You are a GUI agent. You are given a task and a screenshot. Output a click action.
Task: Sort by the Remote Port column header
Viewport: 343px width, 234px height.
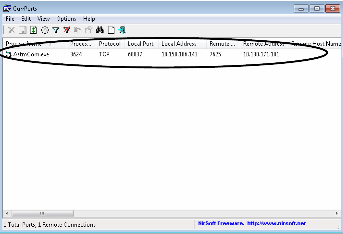[223, 44]
